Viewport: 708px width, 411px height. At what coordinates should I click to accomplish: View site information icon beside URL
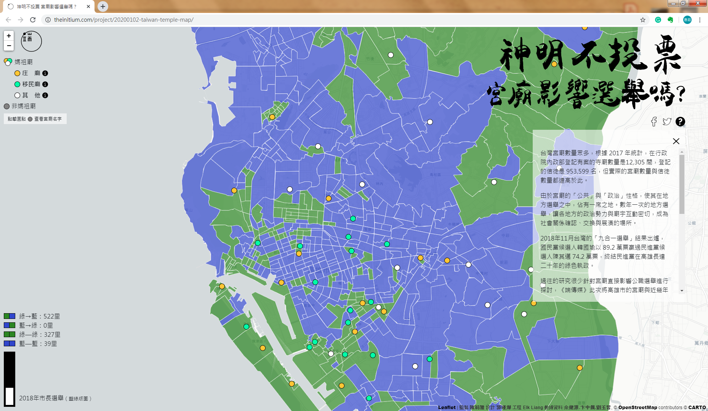(x=48, y=20)
